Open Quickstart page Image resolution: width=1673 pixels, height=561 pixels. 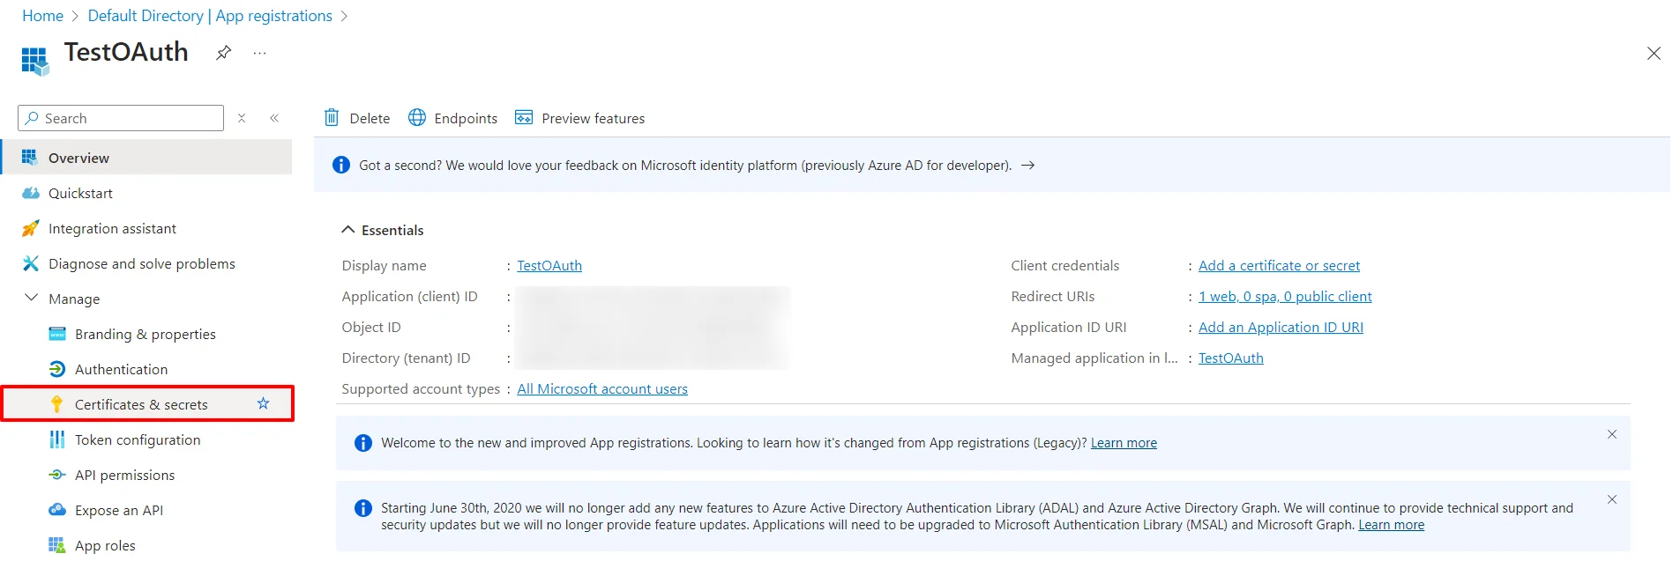pos(80,193)
